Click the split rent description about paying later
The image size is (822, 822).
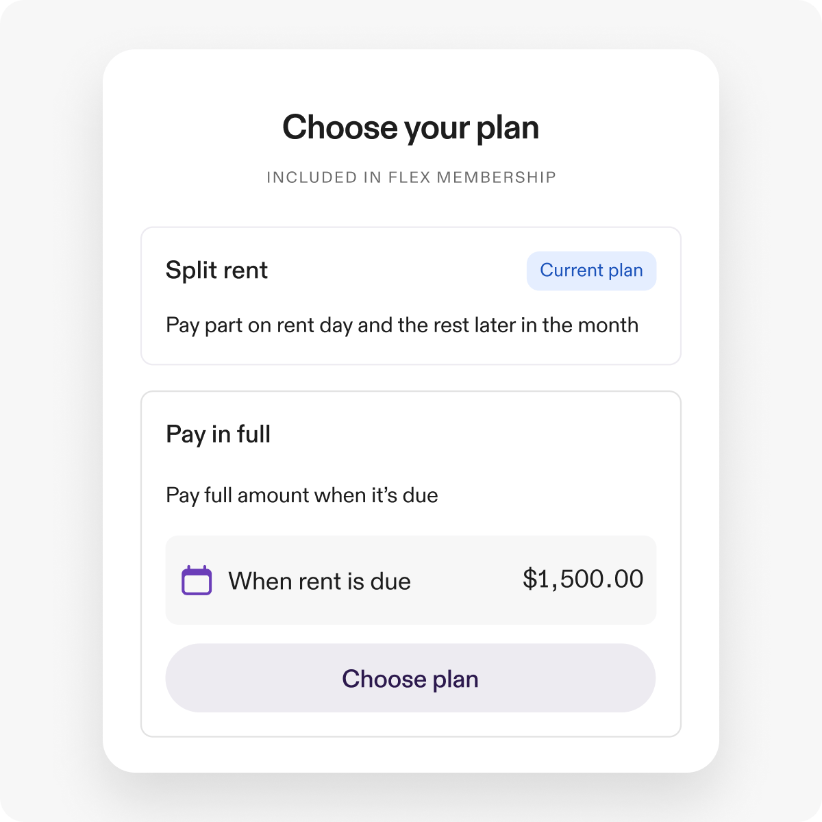(402, 325)
